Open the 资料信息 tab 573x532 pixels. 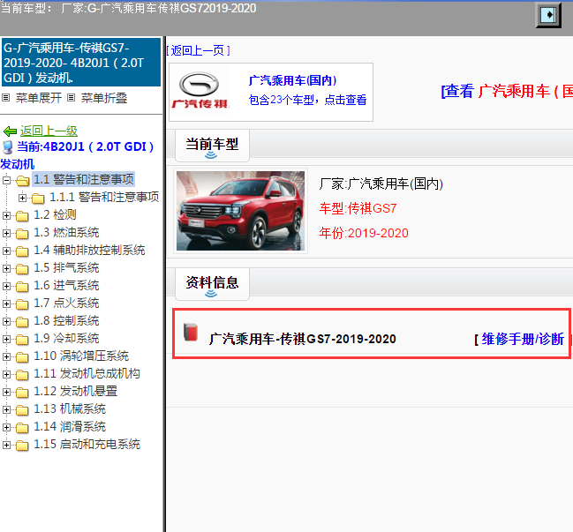[x=212, y=284]
